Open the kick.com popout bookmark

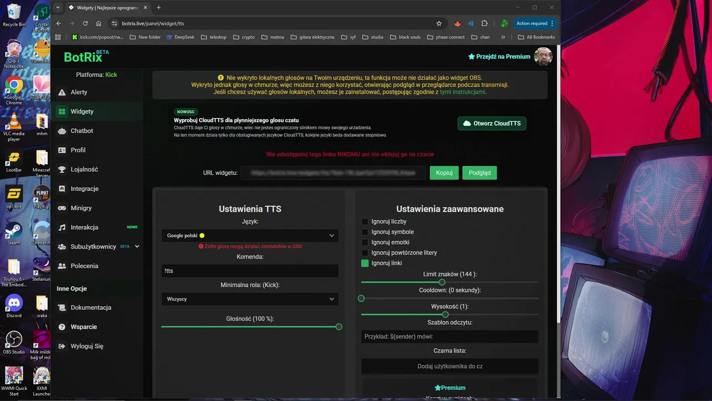(x=97, y=37)
